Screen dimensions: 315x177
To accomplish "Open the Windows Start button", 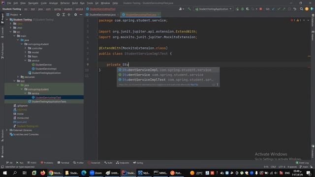I will coord(5,173).
